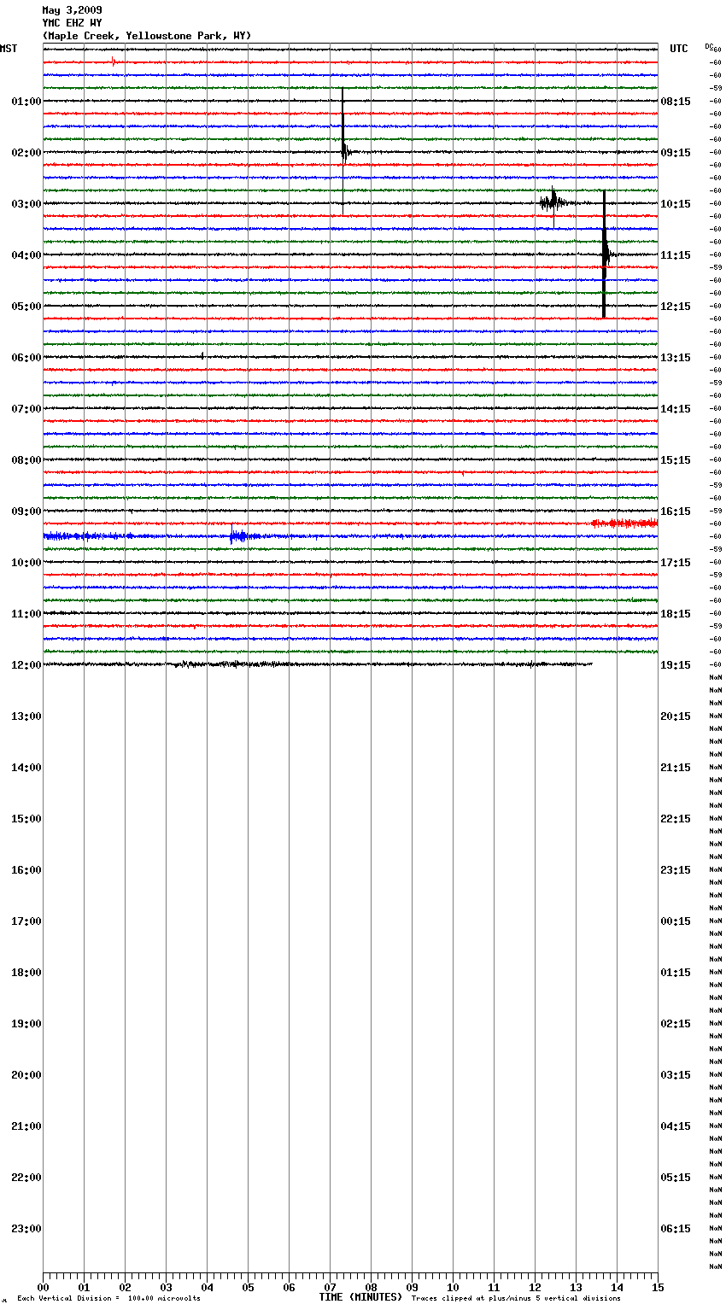Click the red noise burst after 09:00
The image size is (726, 1310).
pos(624,523)
